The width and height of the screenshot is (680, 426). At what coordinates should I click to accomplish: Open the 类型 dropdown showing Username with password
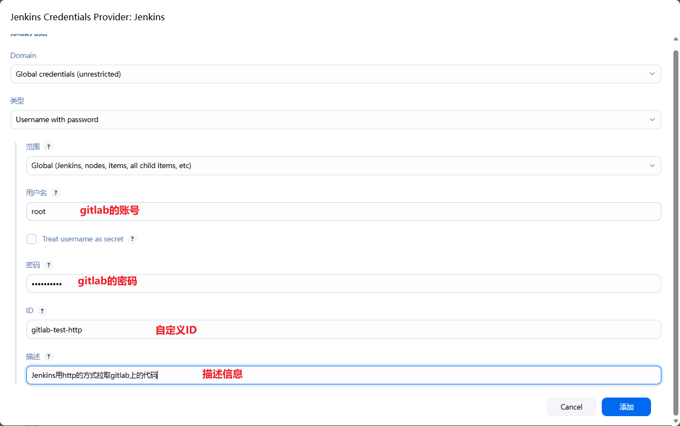coord(335,120)
